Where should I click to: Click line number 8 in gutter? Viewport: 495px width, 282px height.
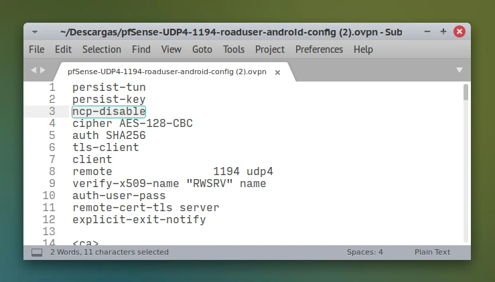[52, 172]
